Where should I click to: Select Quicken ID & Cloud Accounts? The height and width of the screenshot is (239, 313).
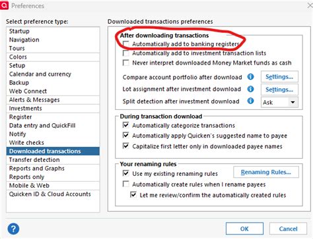click(53, 194)
